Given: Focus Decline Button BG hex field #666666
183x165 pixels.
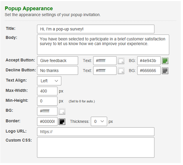Looking at the screenshot, I should point(149,71).
